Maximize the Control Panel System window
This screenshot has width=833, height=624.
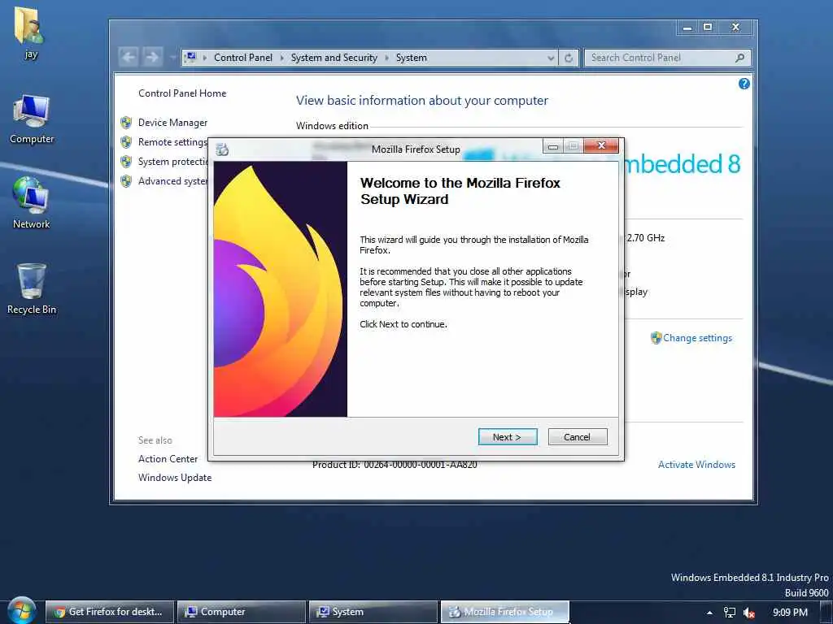point(708,27)
